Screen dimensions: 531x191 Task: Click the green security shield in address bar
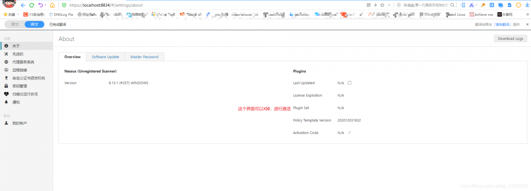pos(64,5)
